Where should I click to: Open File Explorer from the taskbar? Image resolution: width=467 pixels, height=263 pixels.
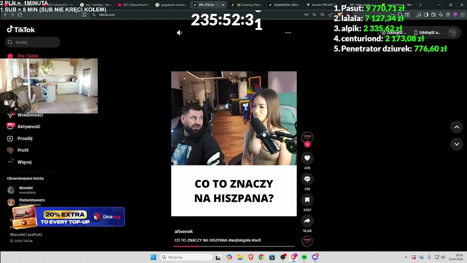click(x=240, y=257)
